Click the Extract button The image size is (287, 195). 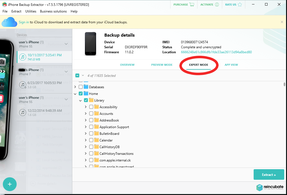pyautogui.click(x=269, y=174)
